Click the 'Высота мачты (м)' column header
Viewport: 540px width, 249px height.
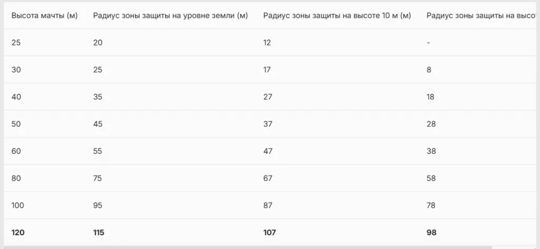tap(44, 15)
